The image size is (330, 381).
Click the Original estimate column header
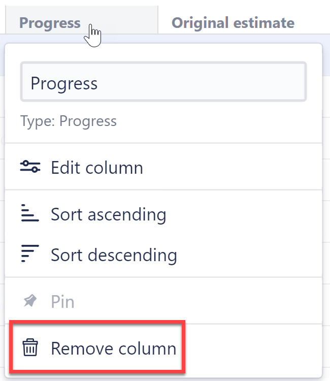tap(233, 23)
